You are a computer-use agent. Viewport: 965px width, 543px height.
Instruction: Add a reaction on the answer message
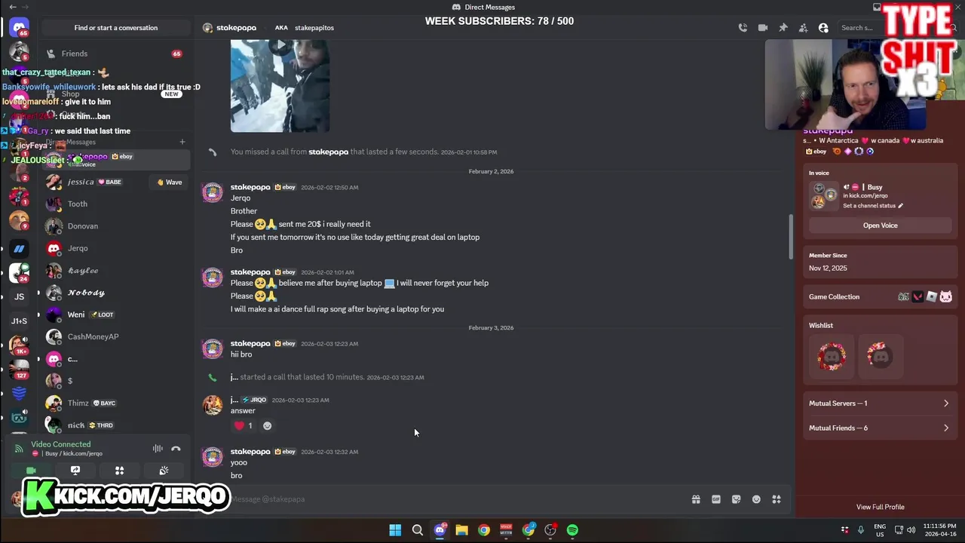[267, 425]
